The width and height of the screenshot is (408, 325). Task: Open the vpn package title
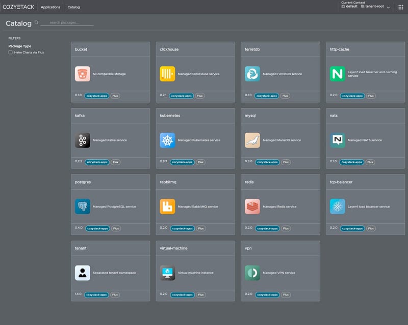248,248
